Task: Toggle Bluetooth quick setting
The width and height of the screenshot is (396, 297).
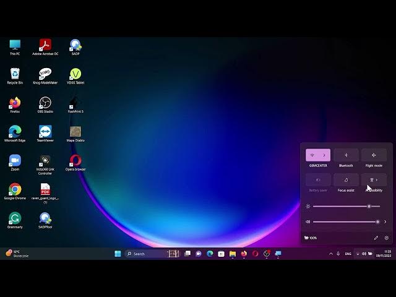Action: 346,155
